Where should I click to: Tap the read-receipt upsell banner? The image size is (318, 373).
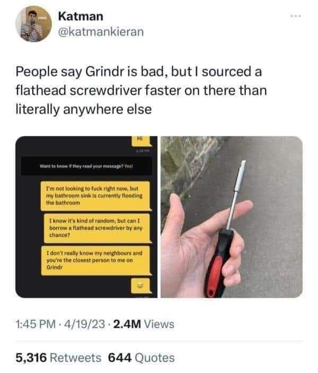point(86,166)
